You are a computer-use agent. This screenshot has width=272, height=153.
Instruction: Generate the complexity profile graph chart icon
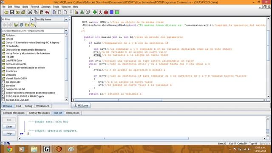(76, 12)
